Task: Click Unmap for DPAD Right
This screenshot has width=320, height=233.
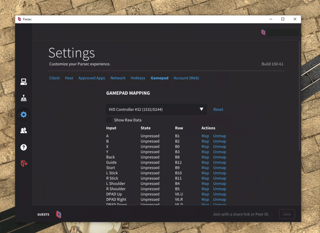Action: [x=220, y=199]
